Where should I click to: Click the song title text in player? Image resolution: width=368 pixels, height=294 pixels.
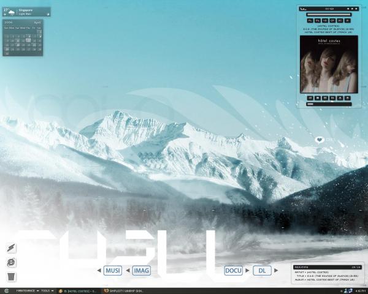329,29
